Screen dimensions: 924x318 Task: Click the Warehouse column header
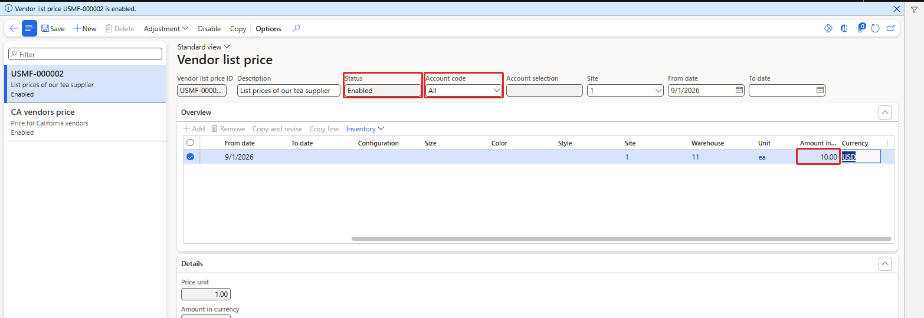tap(707, 143)
